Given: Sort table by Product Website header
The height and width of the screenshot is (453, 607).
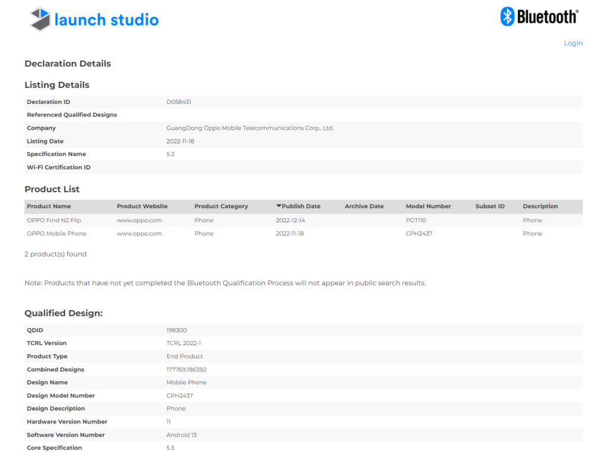Looking at the screenshot, I should (x=142, y=206).
